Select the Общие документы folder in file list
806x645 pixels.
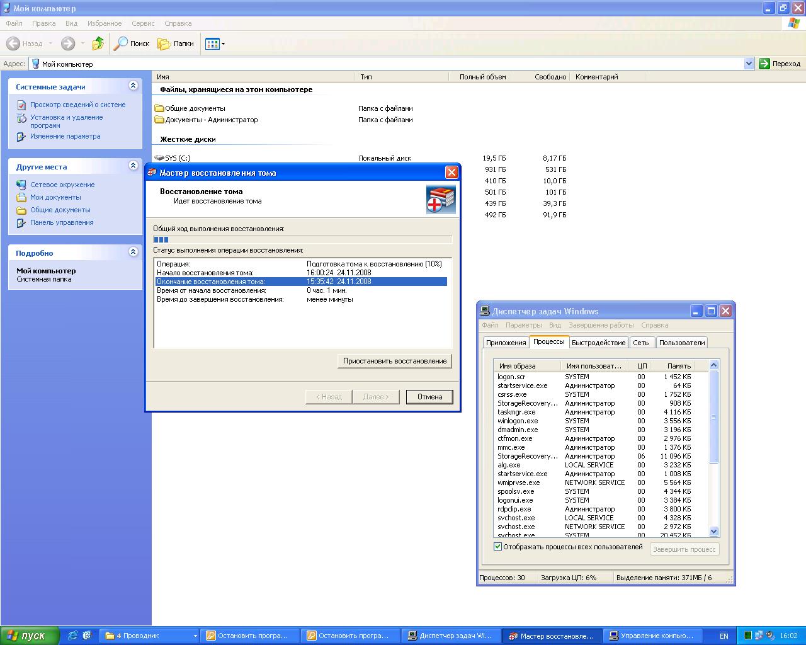(195, 108)
